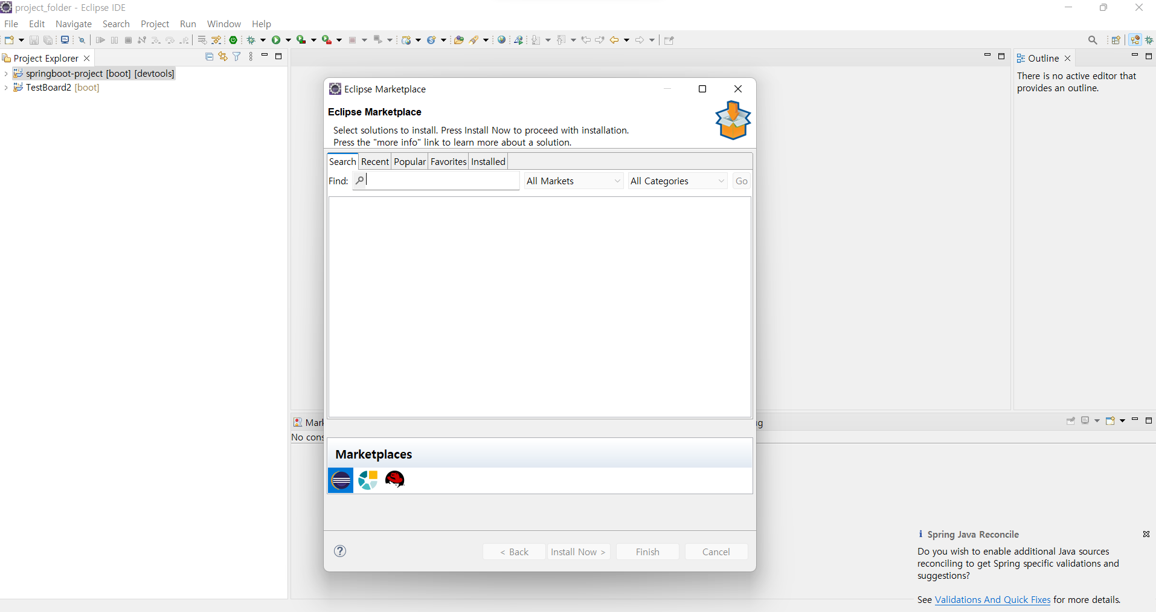The height and width of the screenshot is (612, 1156).
Task: Click the orange Back navigation arrow
Action: (x=614, y=40)
